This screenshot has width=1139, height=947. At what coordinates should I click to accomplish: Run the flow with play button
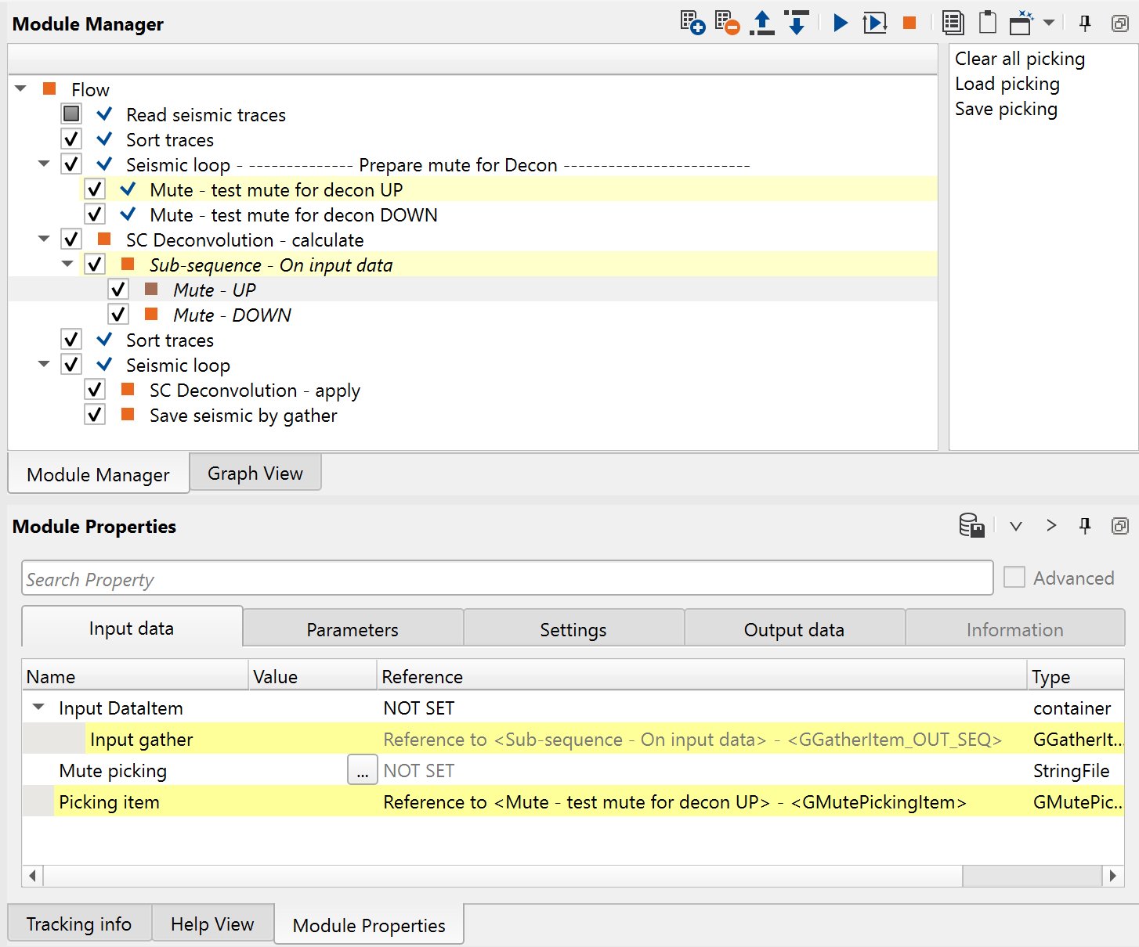click(841, 23)
